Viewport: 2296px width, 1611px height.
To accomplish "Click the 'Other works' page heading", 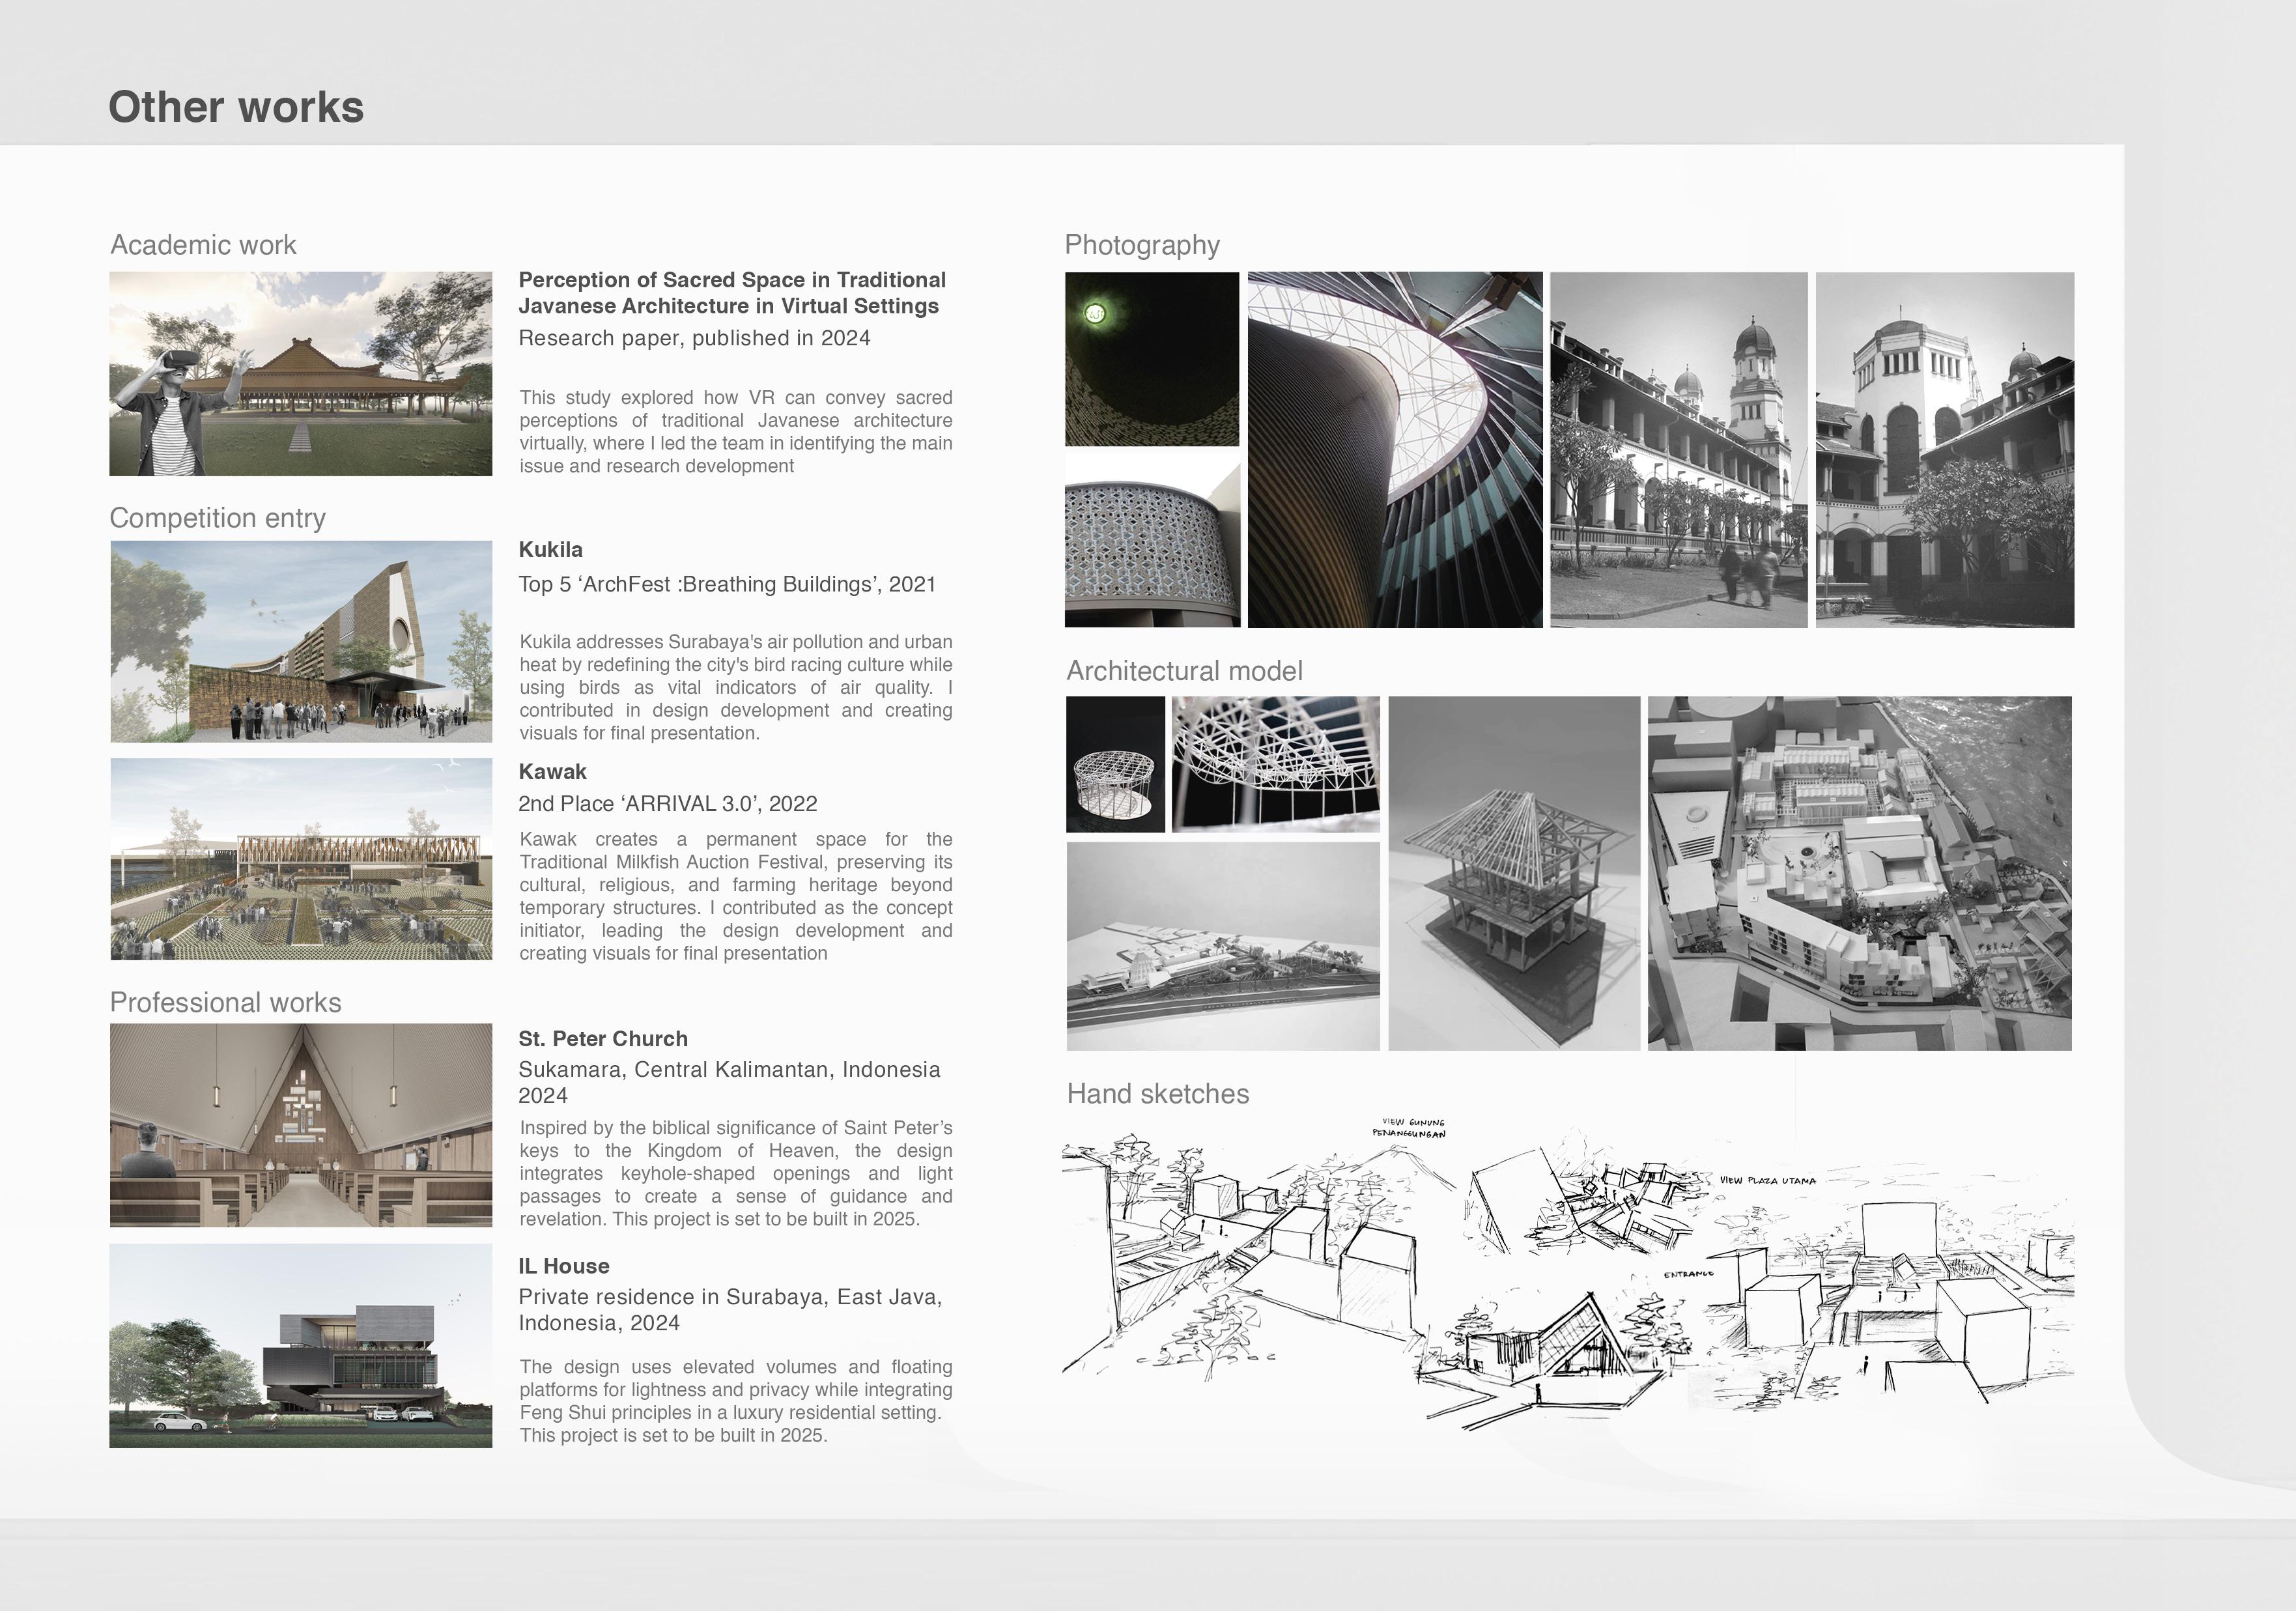I will (236, 107).
